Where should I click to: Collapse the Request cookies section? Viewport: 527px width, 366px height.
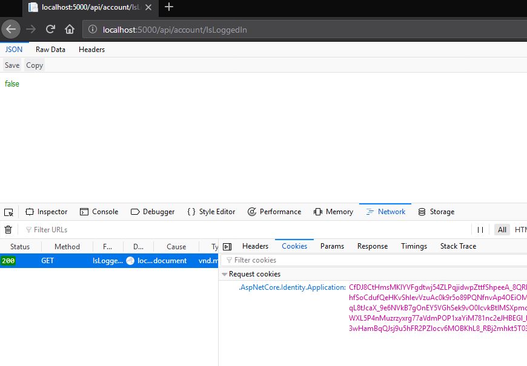[225, 274]
